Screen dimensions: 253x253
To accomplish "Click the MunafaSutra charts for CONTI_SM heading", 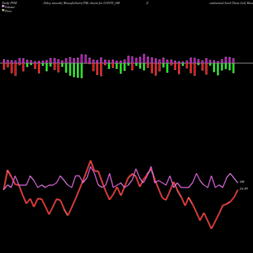I will pyautogui.click(x=81, y=3).
